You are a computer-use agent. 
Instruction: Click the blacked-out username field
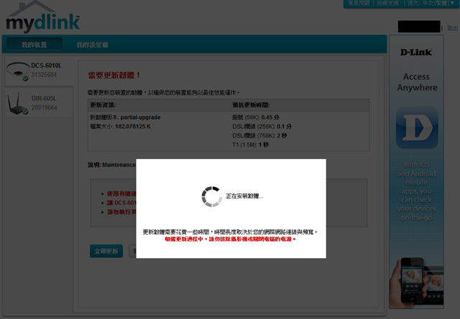point(419,27)
